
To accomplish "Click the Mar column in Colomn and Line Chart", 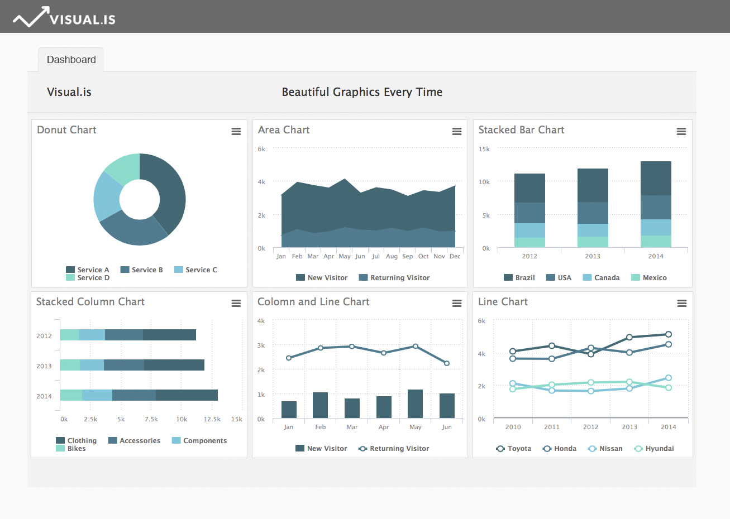I will point(352,408).
